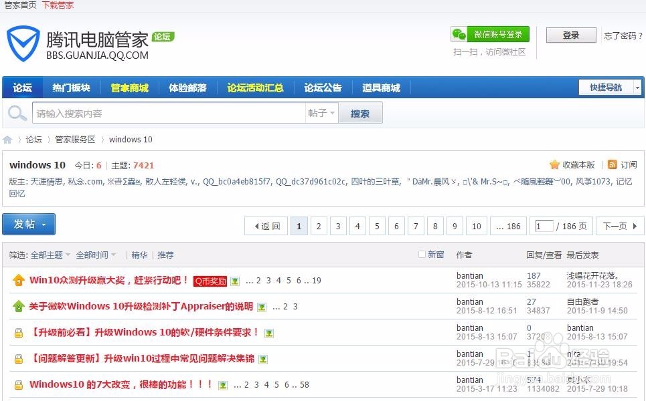
Task: Click the 订阅 text link
Action: (x=629, y=165)
